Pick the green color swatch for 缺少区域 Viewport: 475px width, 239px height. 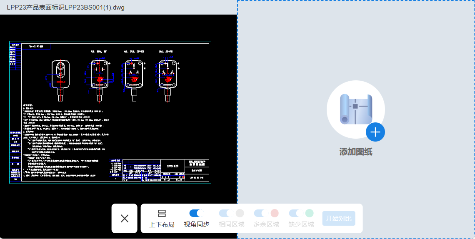309,213
